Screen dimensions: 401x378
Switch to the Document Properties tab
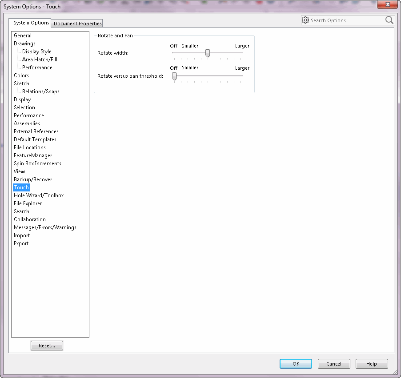pos(77,24)
